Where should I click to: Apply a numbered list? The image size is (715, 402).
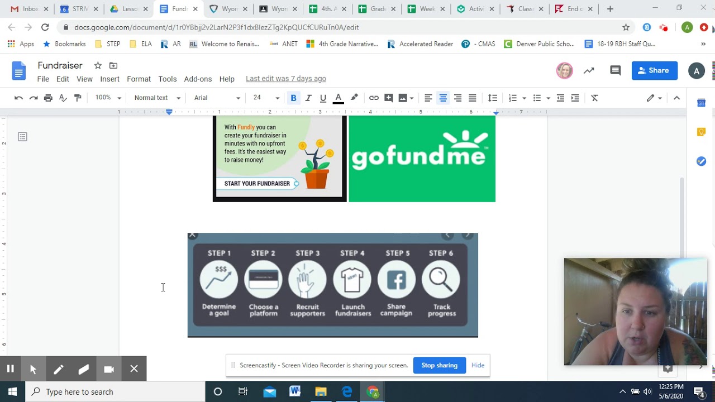point(513,98)
